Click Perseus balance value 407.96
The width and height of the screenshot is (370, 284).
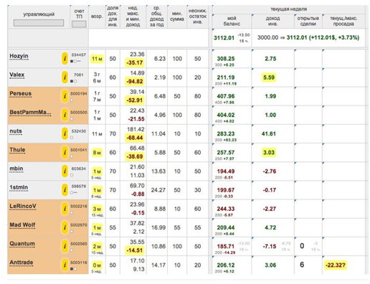[226, 96]
